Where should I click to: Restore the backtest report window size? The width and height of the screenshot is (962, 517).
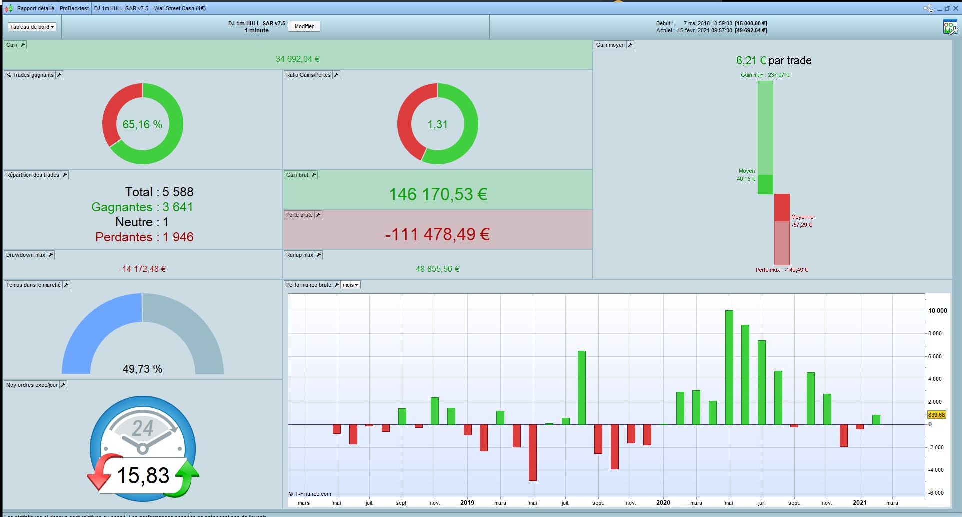(x=947, y=8)
